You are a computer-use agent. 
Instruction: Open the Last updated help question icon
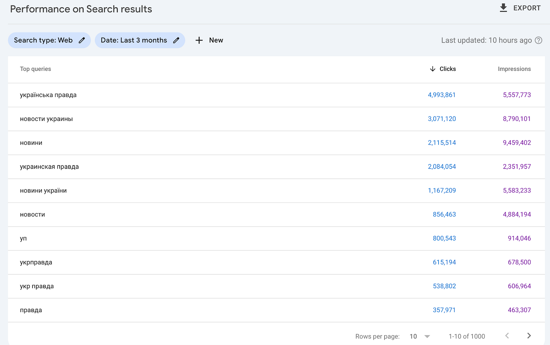coord(539,40)
